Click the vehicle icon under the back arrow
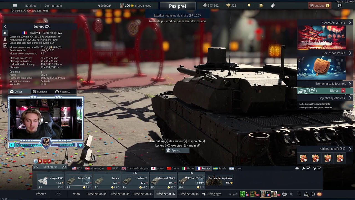The image size is (355, 200). click(5, 33)
